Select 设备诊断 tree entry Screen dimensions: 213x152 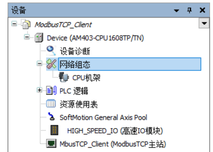pyautogui.click(x=75, y=51)
